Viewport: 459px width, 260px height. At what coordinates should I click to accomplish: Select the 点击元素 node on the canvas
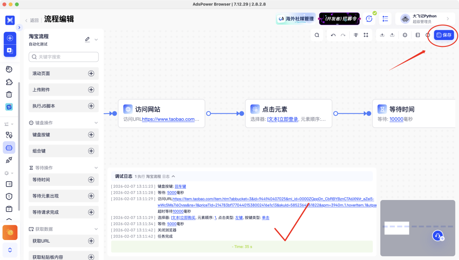click(288, 114)
